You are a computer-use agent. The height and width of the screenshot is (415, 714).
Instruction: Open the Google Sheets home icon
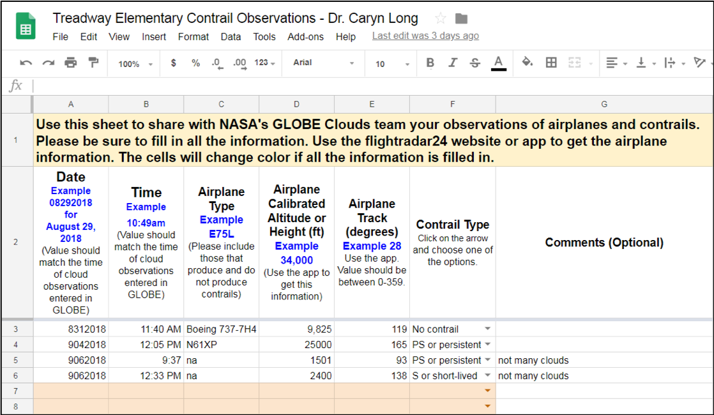point(26,26)
